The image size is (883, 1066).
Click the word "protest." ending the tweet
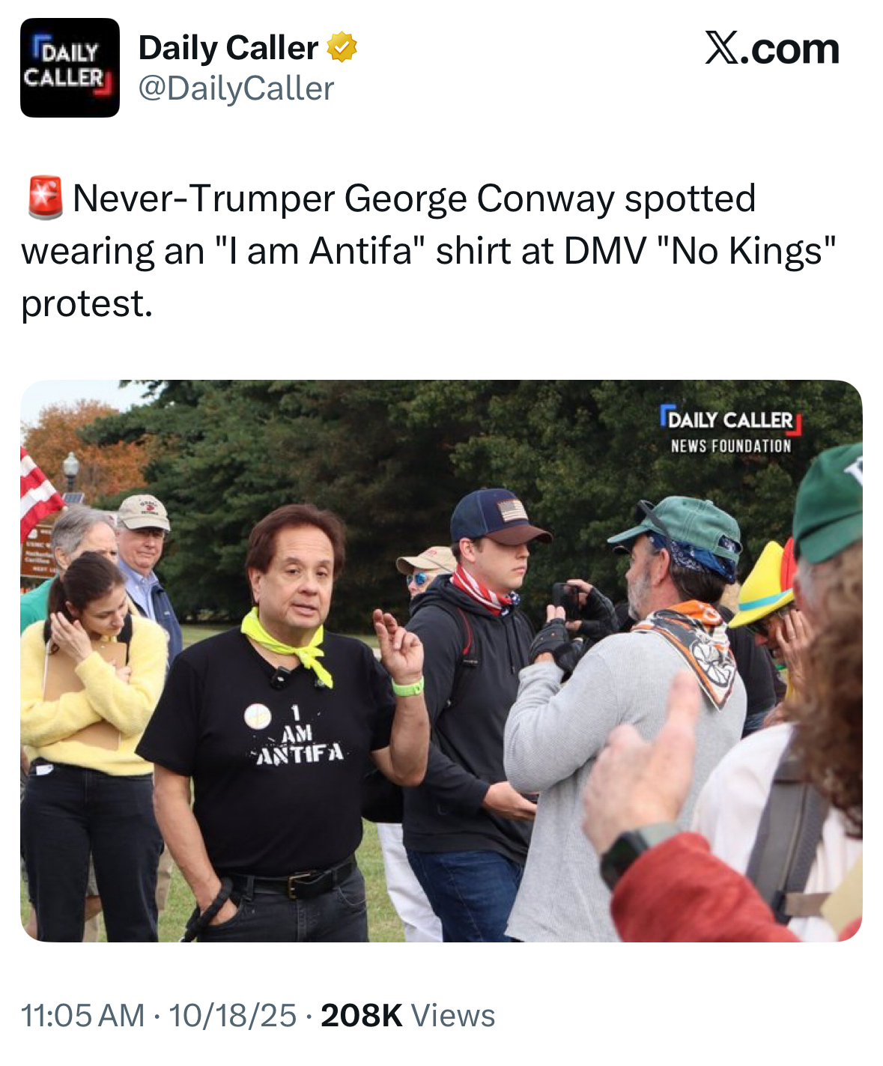[87, 304]
